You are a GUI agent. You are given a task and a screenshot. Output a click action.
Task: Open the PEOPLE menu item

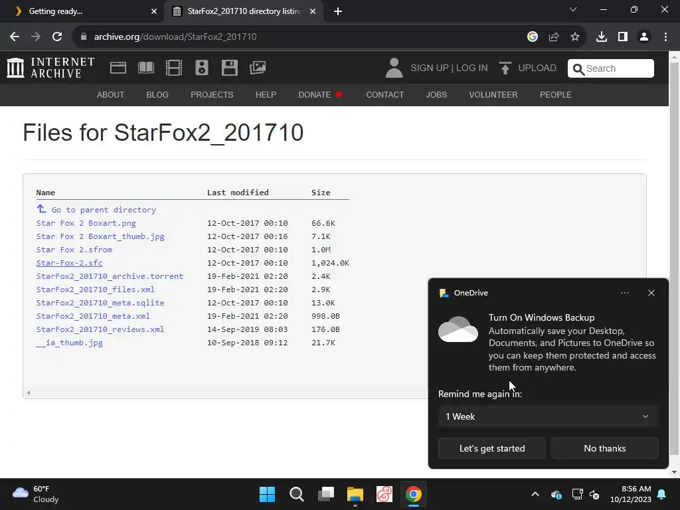coord(556,94)
